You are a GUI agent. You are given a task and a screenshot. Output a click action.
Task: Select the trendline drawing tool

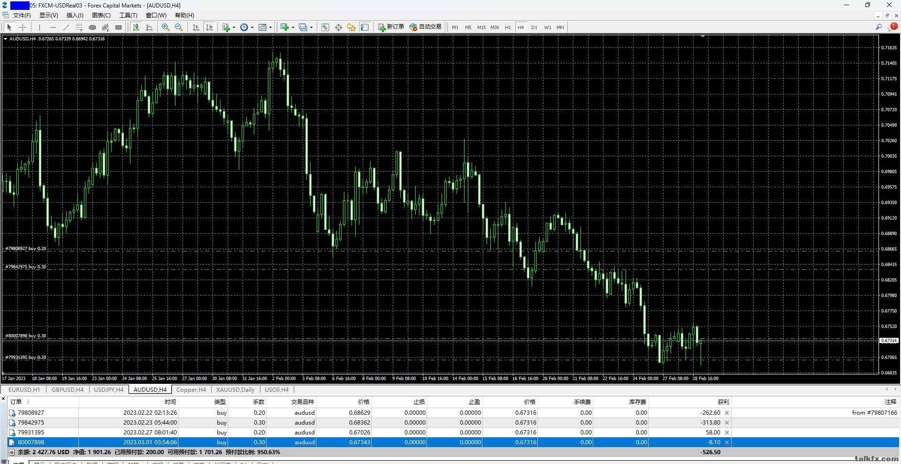click(x=66, y=27)
